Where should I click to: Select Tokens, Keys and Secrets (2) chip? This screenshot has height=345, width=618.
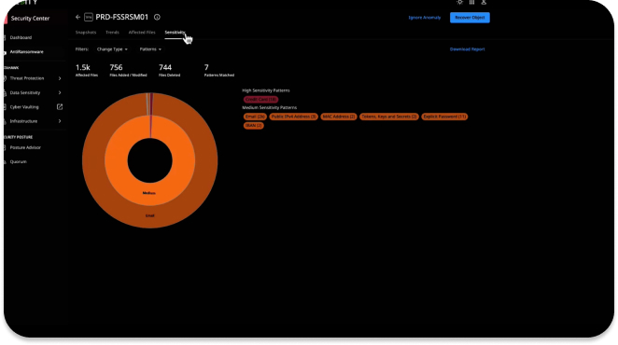pos(389,117)
